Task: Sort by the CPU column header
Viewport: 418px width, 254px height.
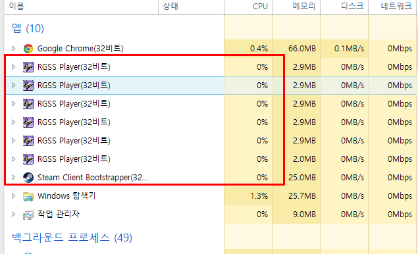Action: [x=248, y=7]
